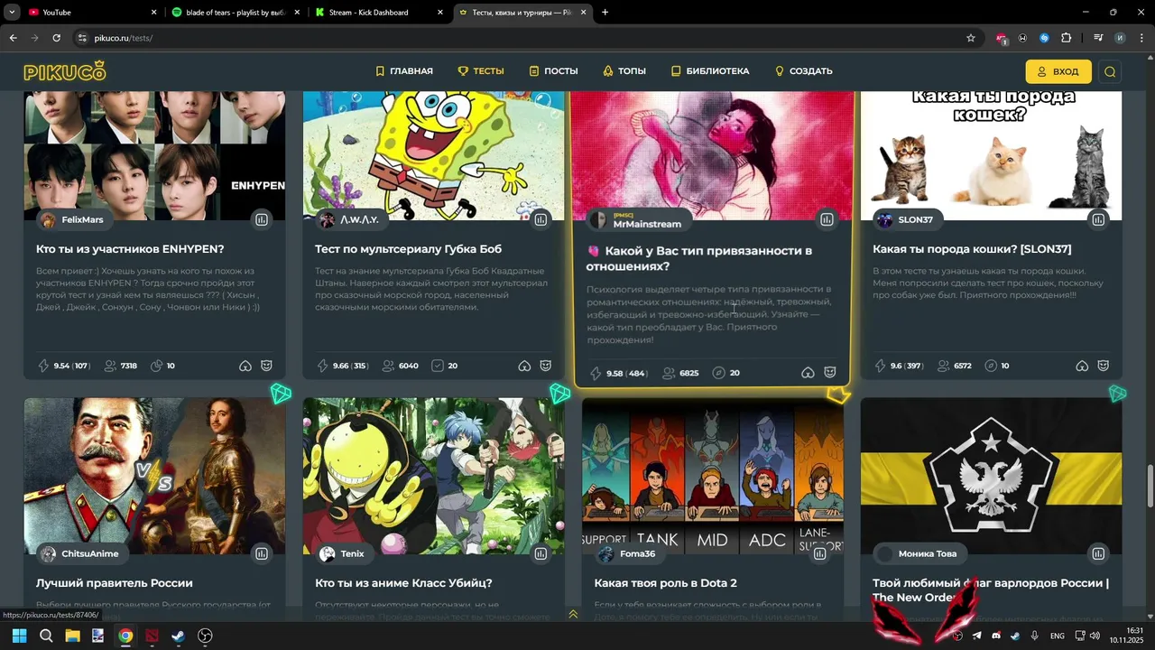Viewport: 1155px width, 650px height.
Task: Open Chrome three-dot menu
Action: [x=1141, y=38]
